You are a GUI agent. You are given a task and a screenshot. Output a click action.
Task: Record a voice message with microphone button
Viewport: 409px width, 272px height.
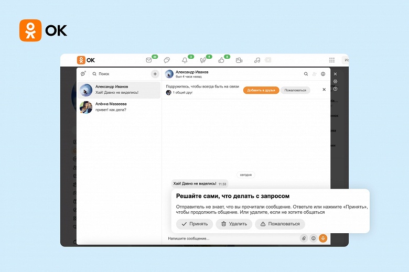[323, 238]
